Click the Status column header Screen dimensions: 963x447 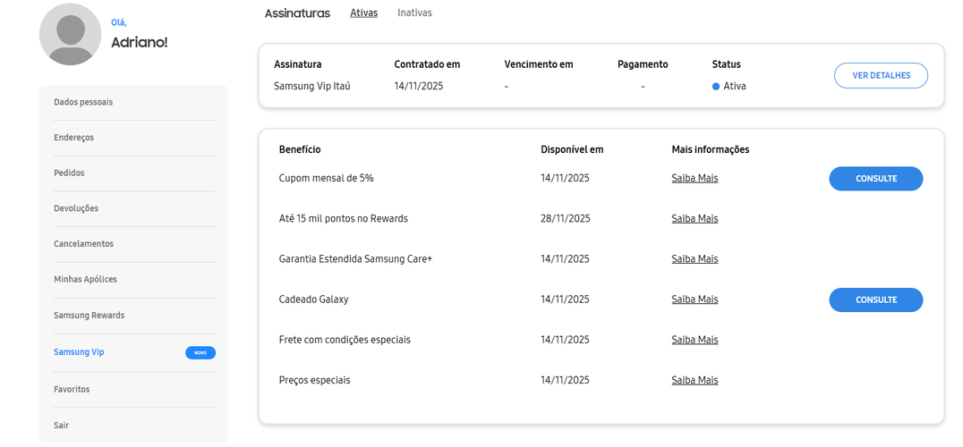726,65
